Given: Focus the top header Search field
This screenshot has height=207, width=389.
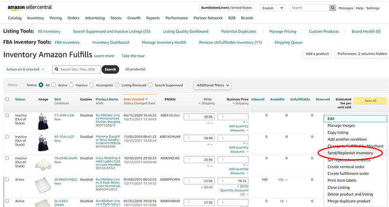Looking at the screenshot, I should tap(310, 8).
